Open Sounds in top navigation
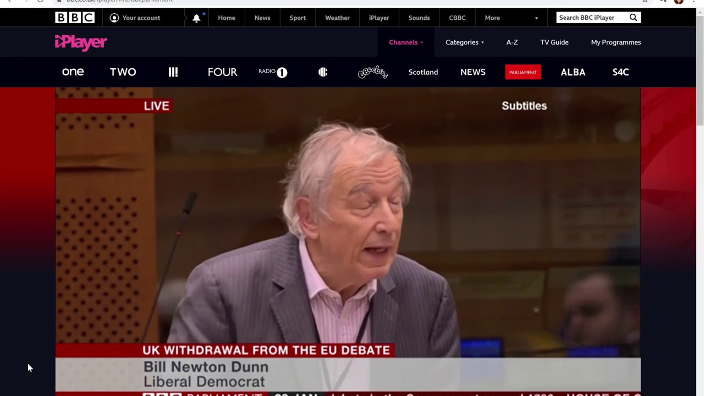The width and height of the screenshot is (704, 396). click(419, 18)
